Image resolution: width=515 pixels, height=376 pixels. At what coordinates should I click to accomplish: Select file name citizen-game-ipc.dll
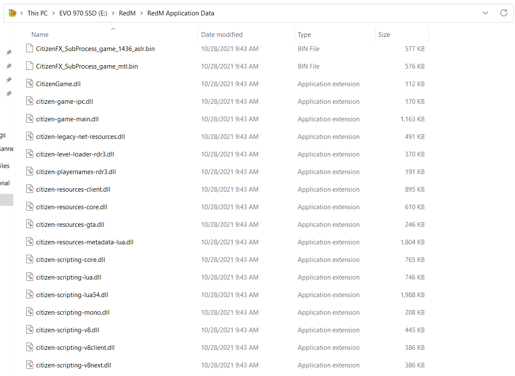64,102
